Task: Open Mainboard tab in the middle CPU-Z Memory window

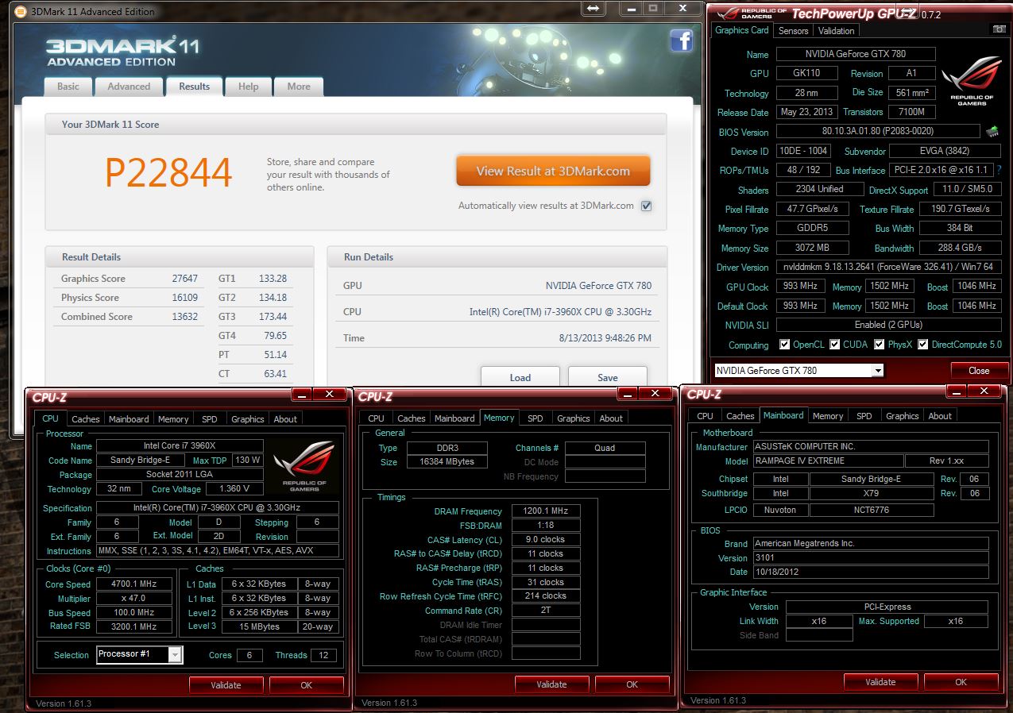Action: (454, 418)
